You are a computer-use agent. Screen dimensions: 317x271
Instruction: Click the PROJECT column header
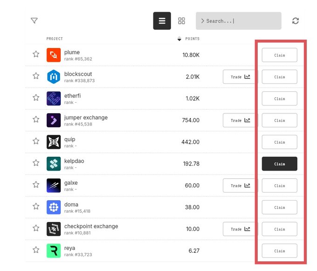[x=55, y=39]
